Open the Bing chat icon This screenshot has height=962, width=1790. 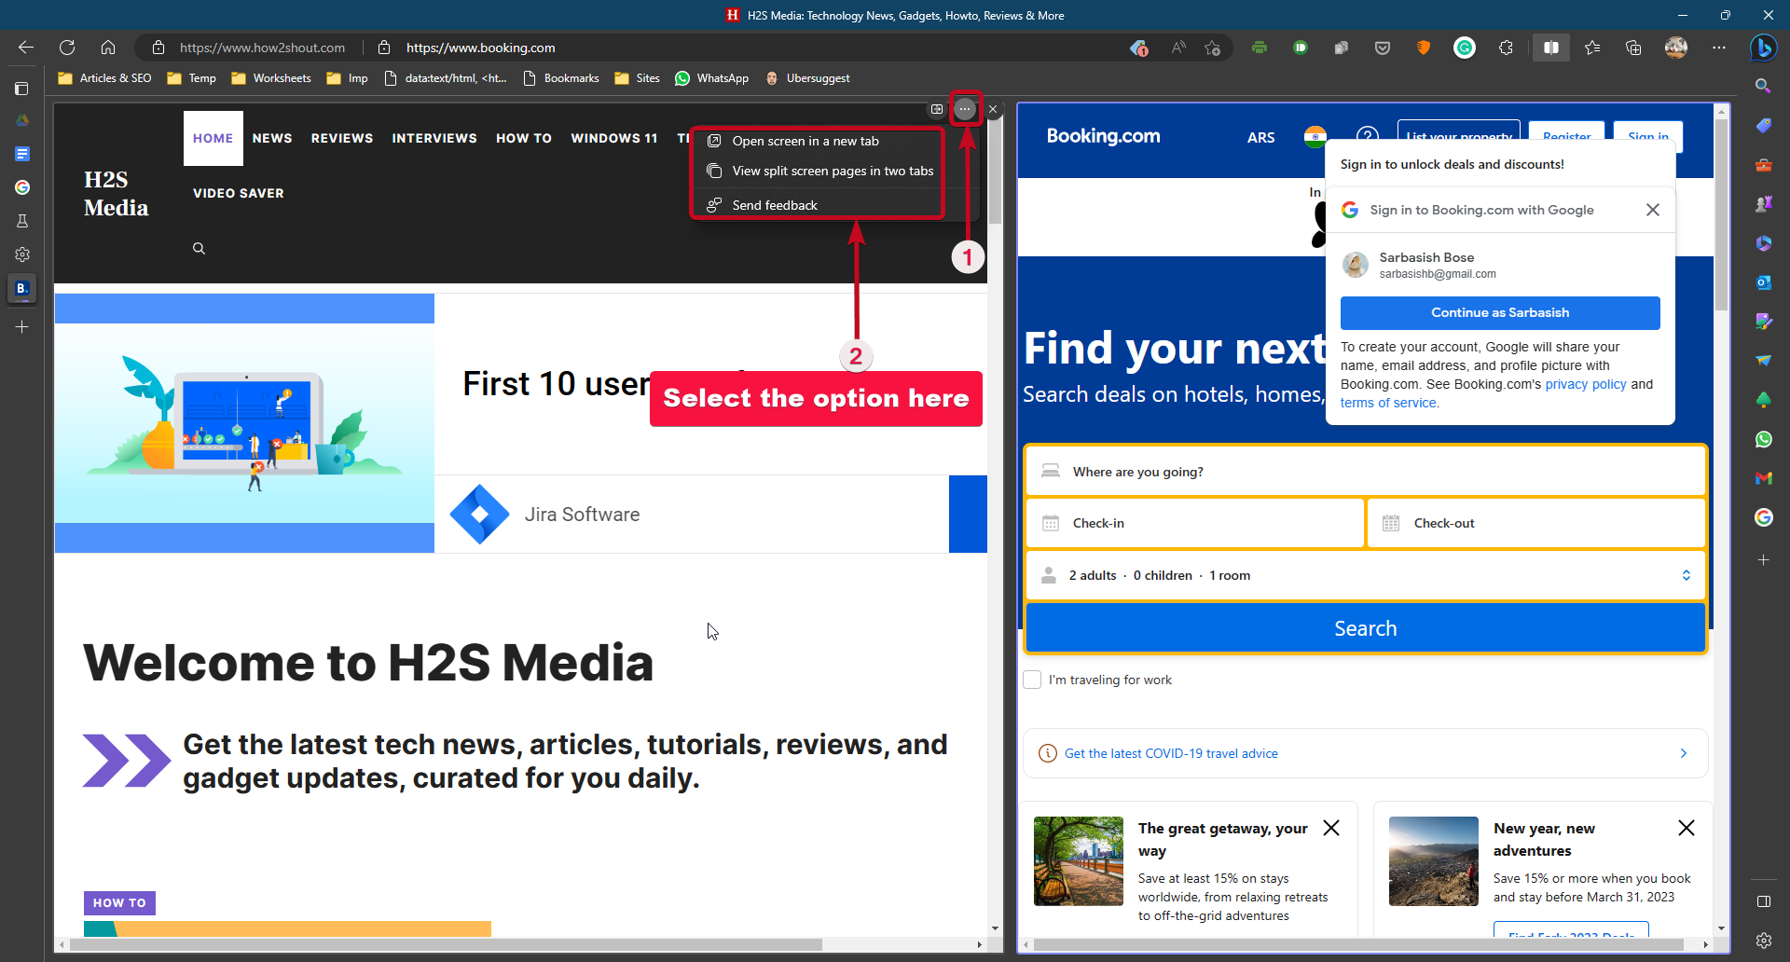click(1763, 48)
